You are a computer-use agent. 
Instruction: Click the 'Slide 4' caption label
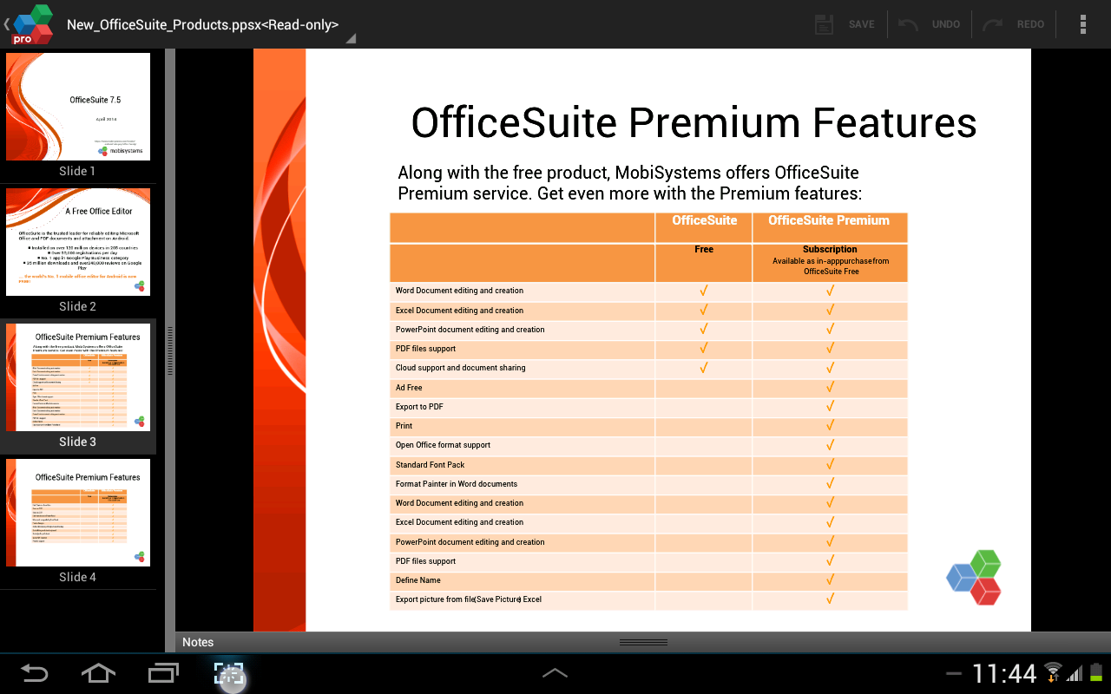click(x=77, y=577)
